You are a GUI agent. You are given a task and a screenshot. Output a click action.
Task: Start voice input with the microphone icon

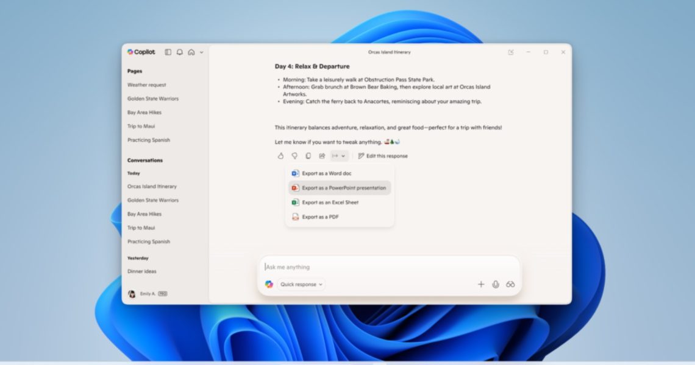click(x=496, y=284)
